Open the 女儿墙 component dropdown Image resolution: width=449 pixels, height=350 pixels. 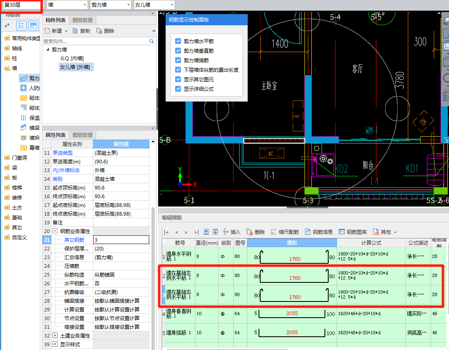(154, 5)
